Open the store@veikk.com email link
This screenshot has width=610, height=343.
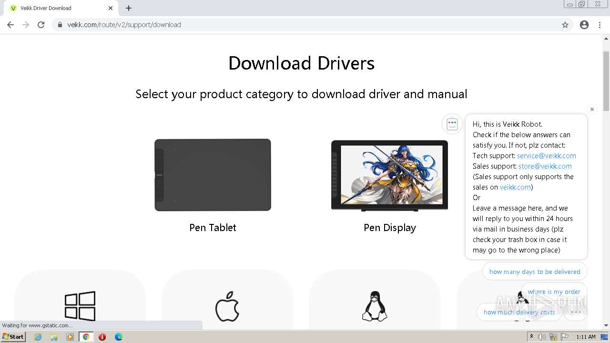[x=545, y=166]
